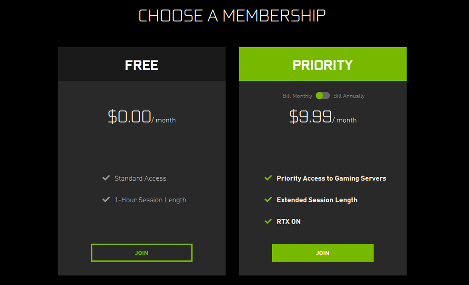Click the Standard Access feature text
This screenshot has height=285, width=469.
[x=140, y=178]
